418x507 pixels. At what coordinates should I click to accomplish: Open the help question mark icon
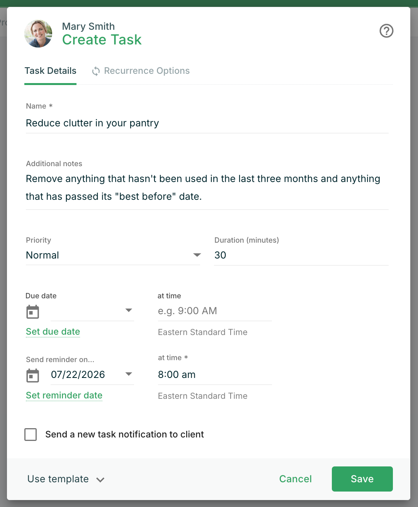(386, 31)
